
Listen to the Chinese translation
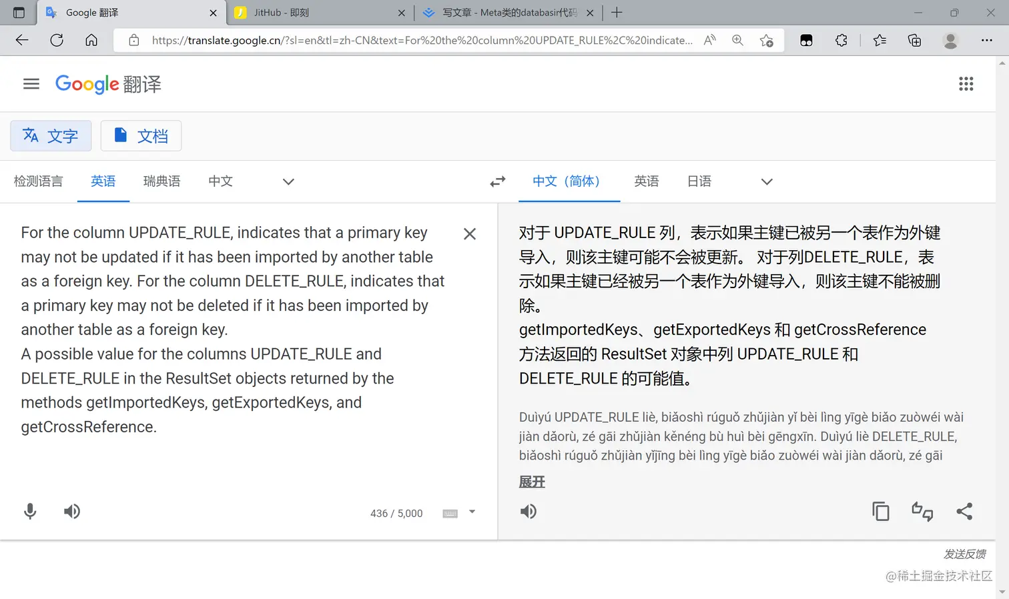[x=529, y=512]
